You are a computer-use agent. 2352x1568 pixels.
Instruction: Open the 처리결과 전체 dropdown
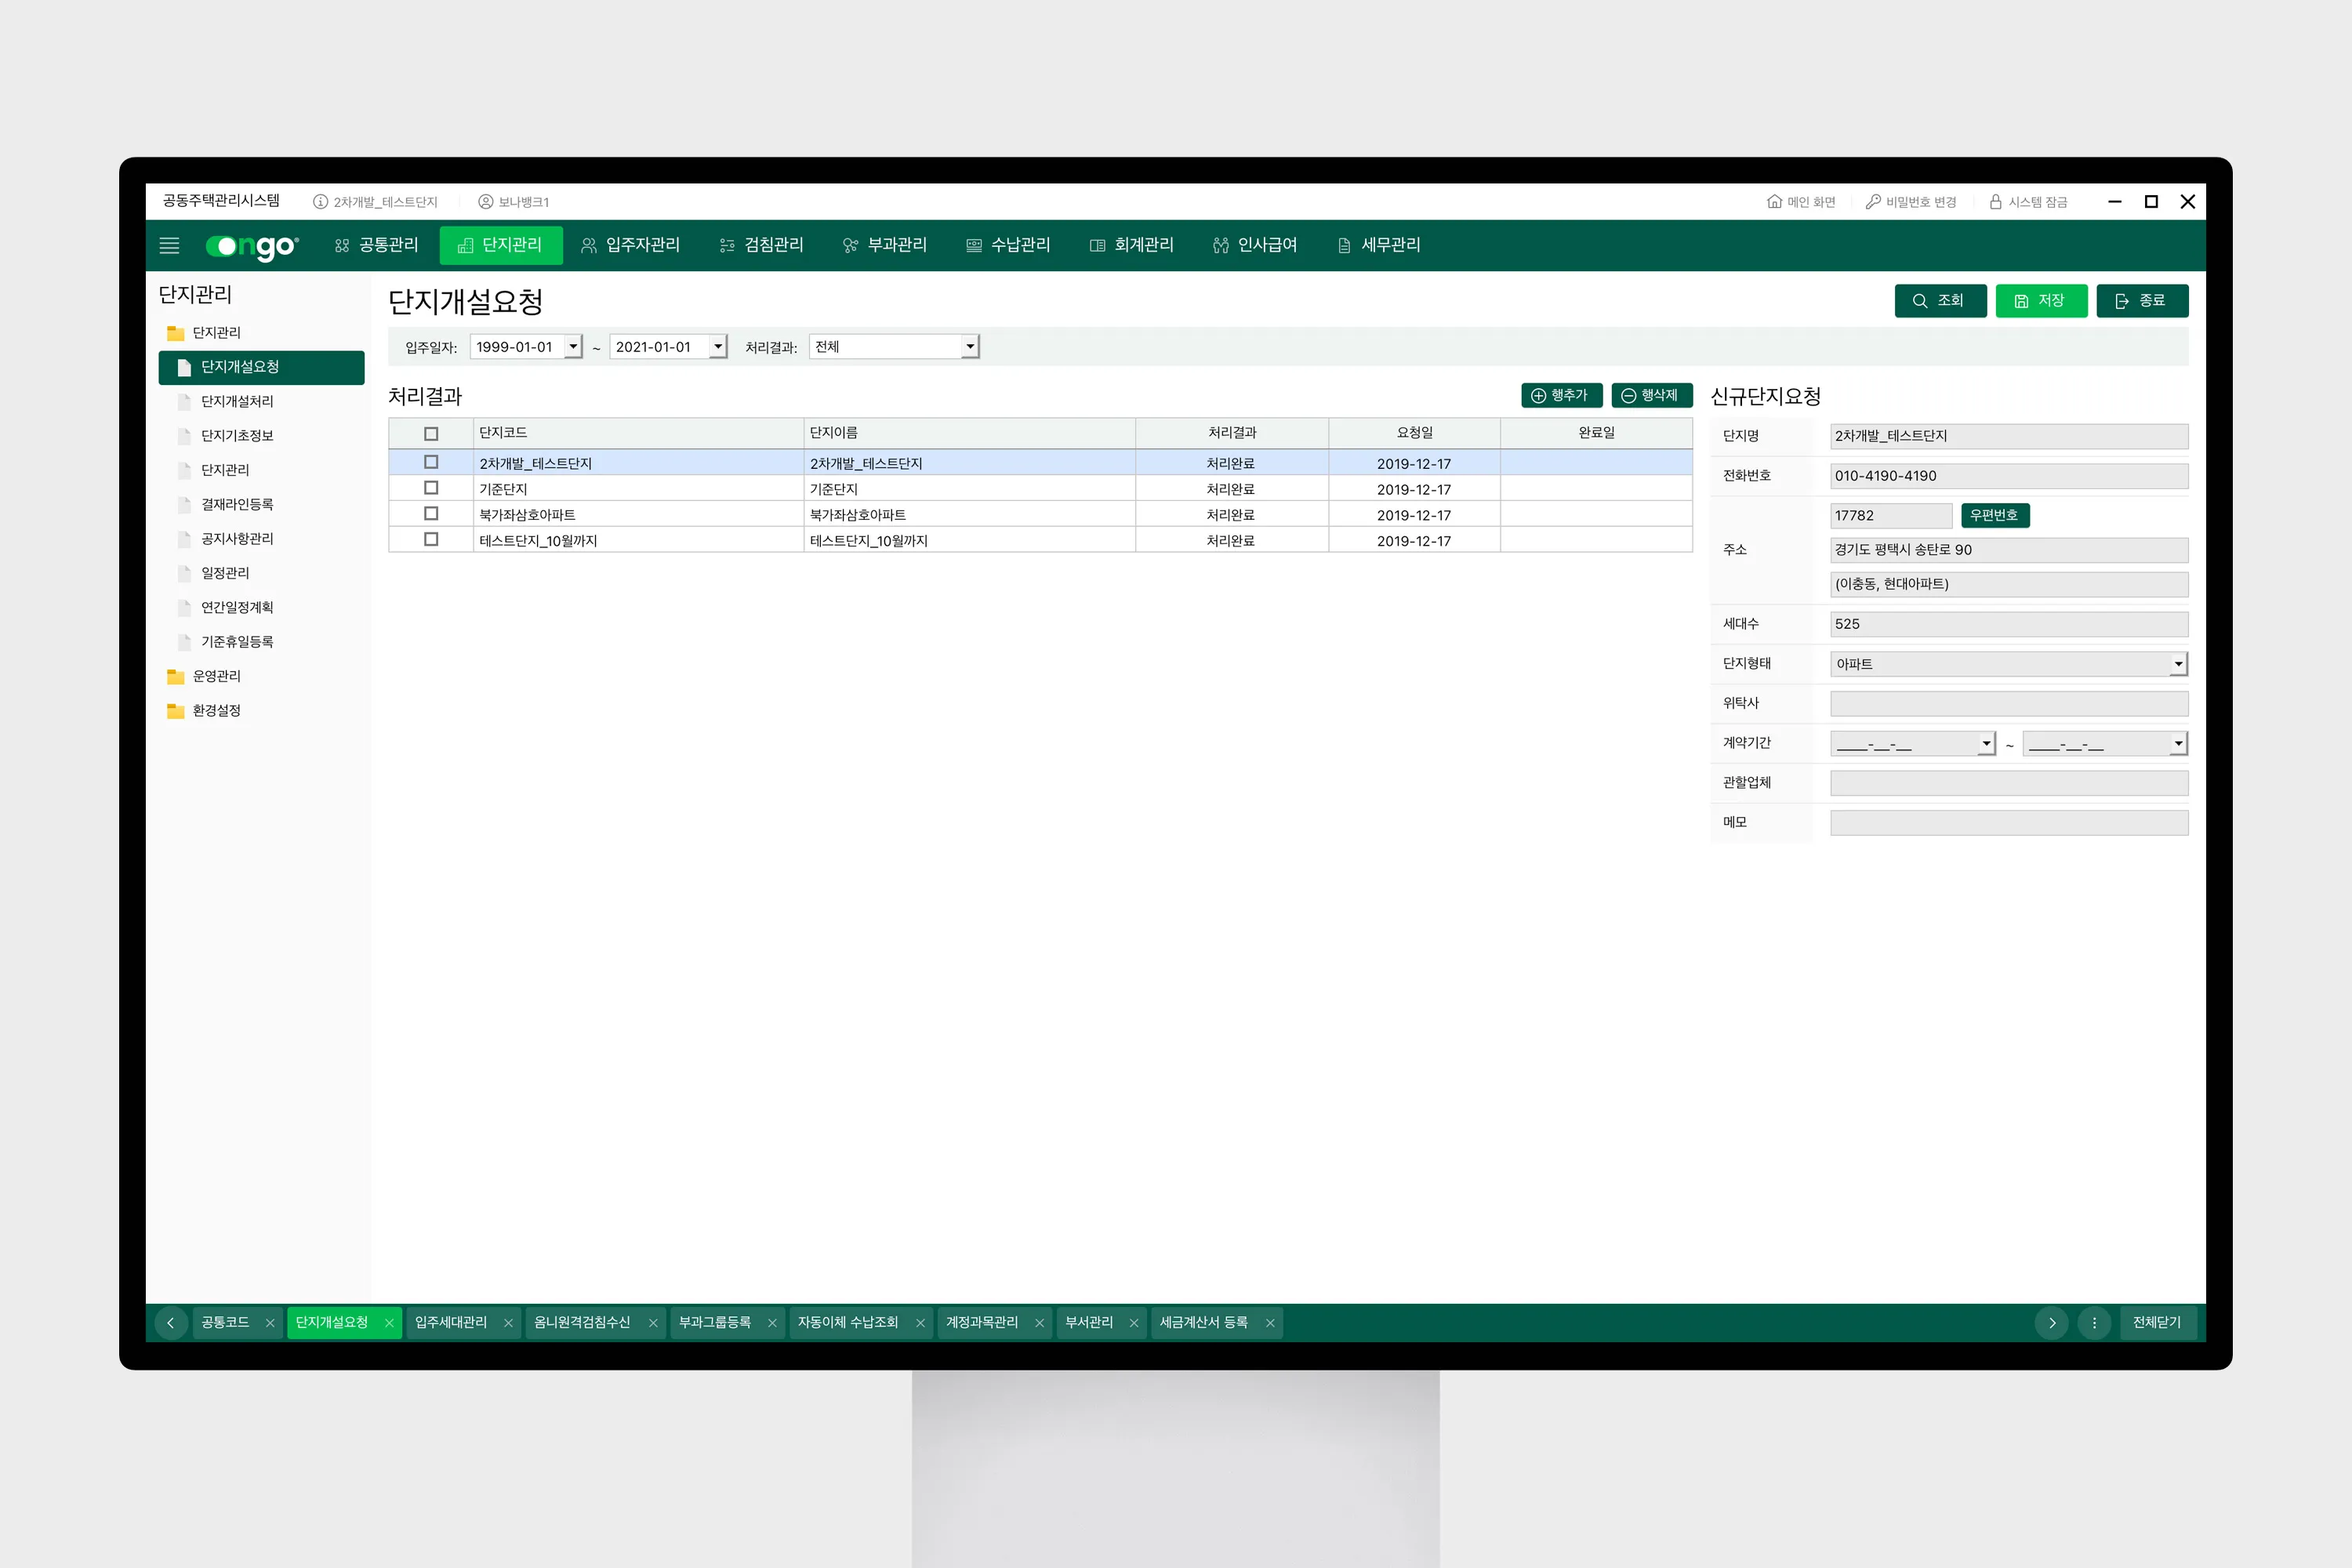(969, 347)
